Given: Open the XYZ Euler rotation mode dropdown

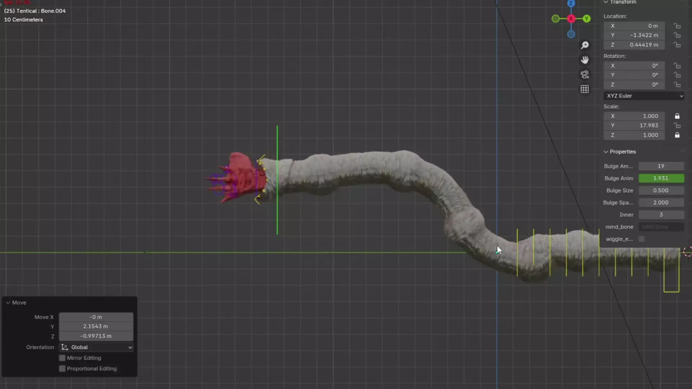Looking at the screenshot, I should click(644, 96).
